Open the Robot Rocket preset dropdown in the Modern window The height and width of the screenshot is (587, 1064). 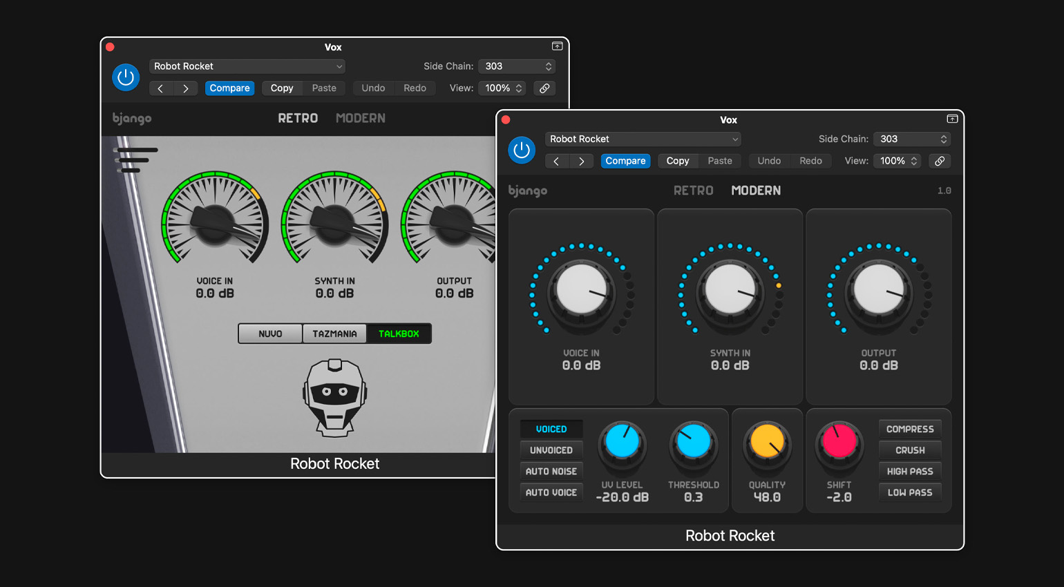click(643, 139)
